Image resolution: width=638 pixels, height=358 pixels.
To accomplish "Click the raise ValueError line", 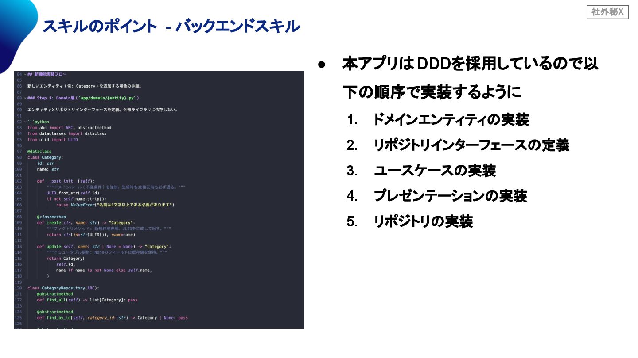I will 115,205.
